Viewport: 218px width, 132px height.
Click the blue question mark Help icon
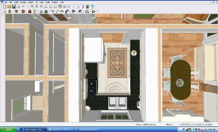pyautogui.click(x=92, y=6)
